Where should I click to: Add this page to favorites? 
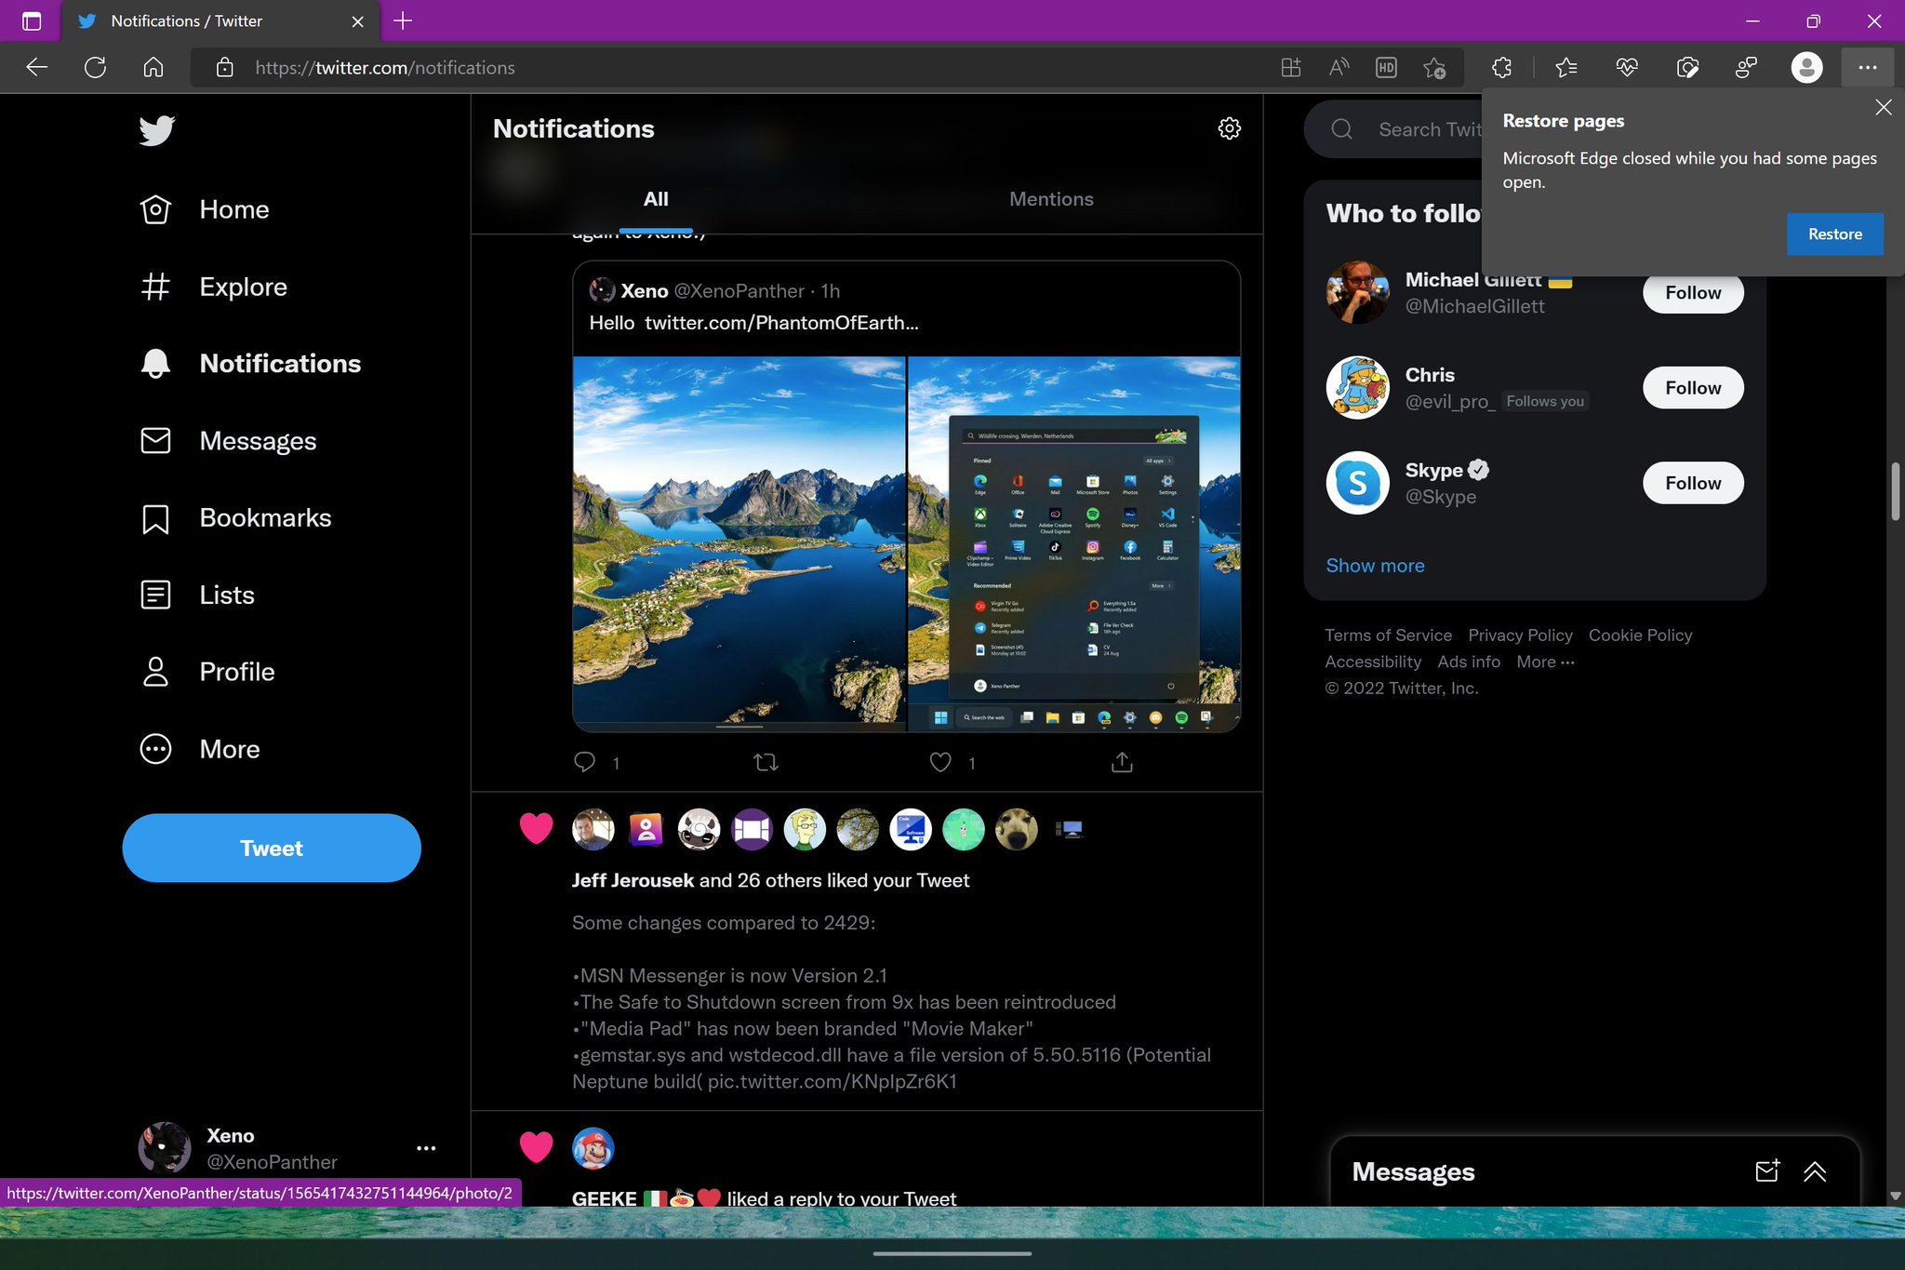[x=1434, y=68]
